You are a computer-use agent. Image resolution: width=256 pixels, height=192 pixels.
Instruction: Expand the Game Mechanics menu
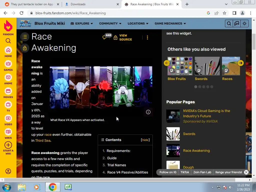(x=170, y=23)
